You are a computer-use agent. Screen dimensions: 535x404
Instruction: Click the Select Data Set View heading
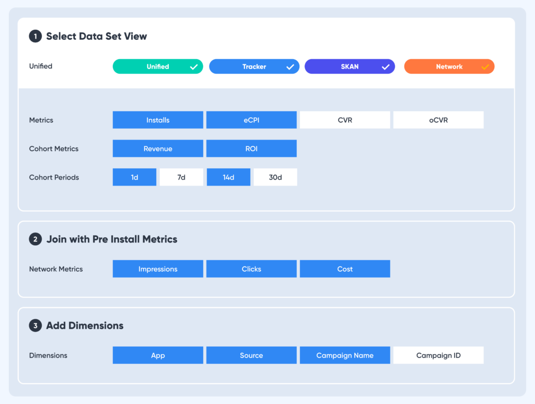coord(97,36)
